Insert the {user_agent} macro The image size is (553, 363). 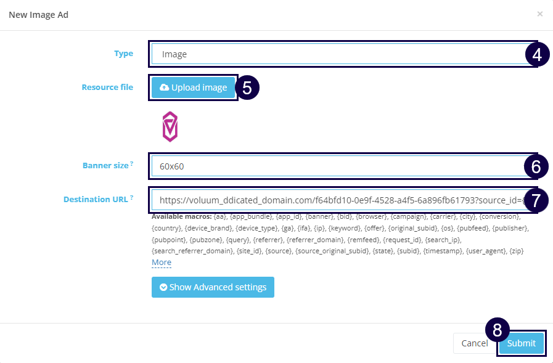pyautogui.click(x=487, y=250)
